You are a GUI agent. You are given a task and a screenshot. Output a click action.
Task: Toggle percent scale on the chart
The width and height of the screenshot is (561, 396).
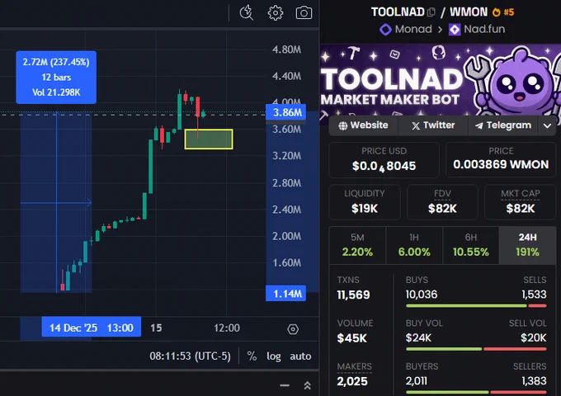(x=252, y=356)
